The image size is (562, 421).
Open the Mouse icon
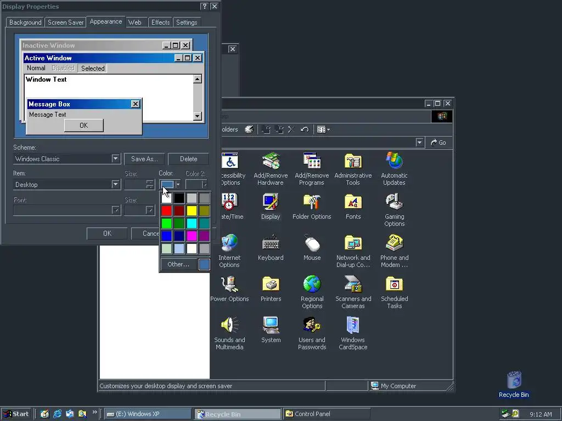pyautogui.click(x=312, y=248)
